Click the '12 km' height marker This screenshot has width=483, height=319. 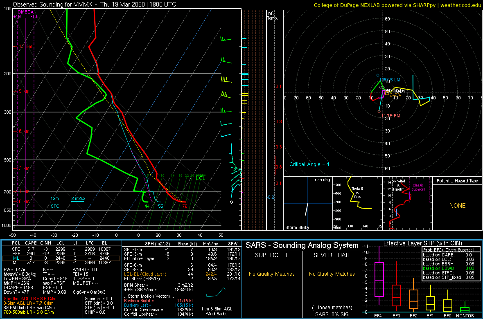click(x=25, y=47)
